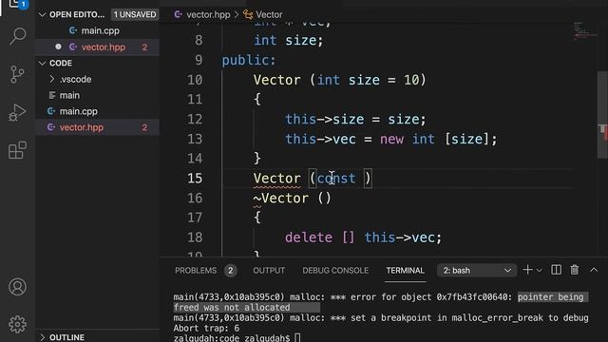The width and height of the screenshot is (608, 342).
Task: Click the problems count badge 2
Action: point(230,270)
